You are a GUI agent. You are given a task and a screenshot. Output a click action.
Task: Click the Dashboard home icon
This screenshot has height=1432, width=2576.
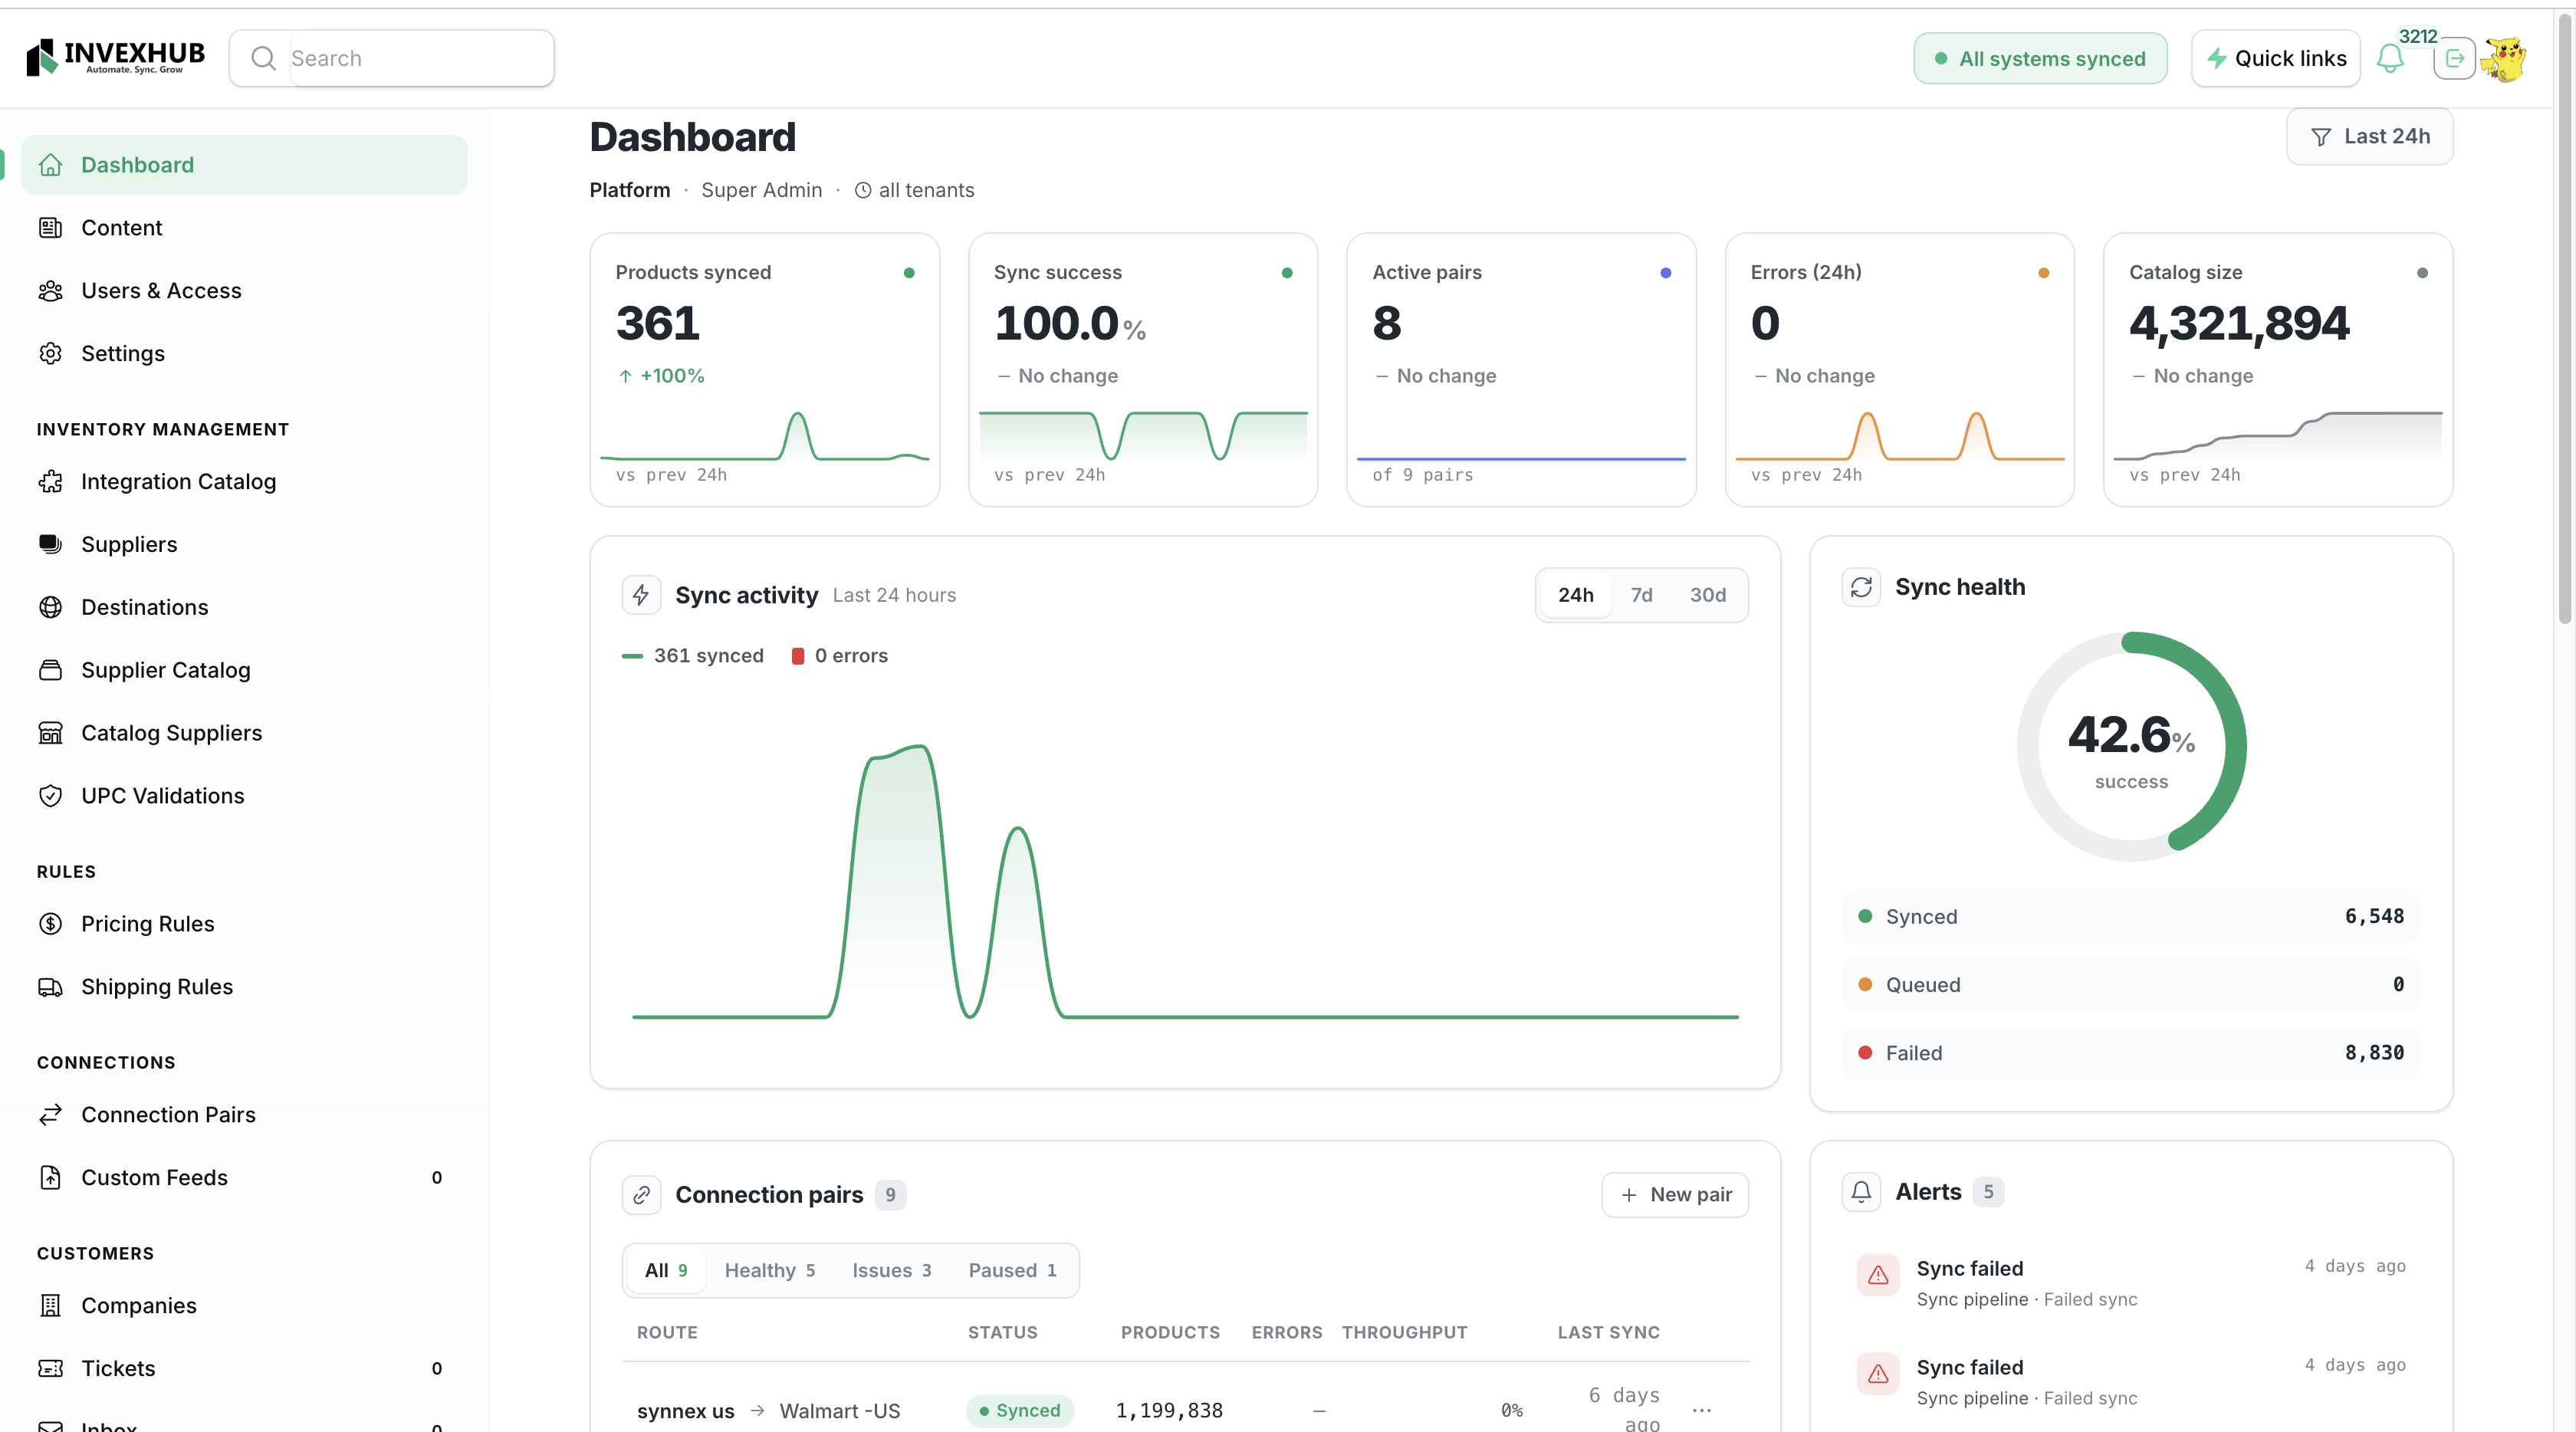tap(50, 165)
